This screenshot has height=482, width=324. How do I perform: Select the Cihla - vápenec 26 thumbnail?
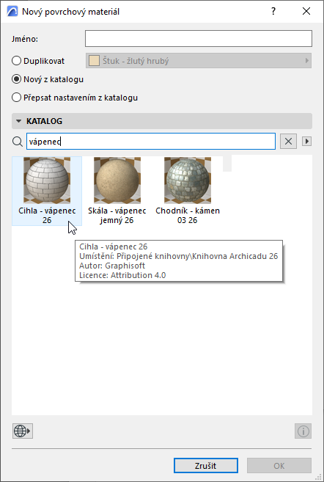click(47, 180)
